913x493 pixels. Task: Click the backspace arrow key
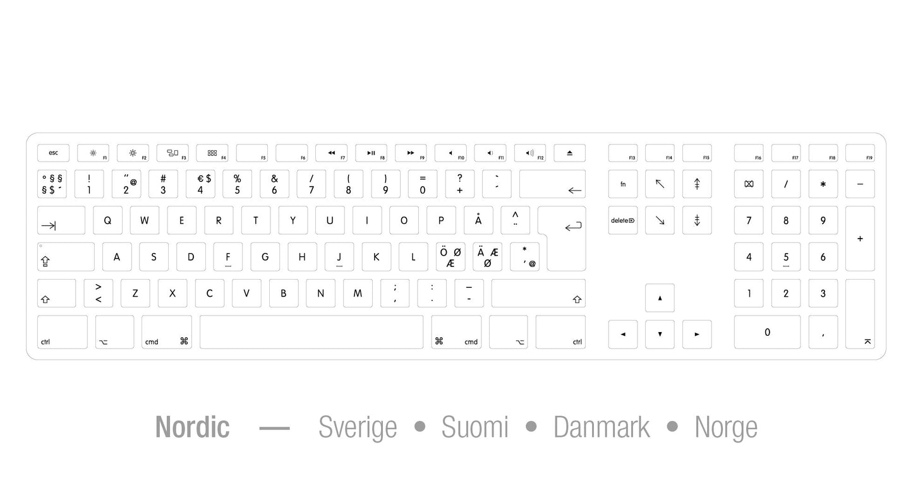click(552, 184)
